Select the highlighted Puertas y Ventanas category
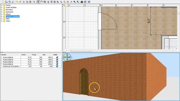 [x=12, y=17]
